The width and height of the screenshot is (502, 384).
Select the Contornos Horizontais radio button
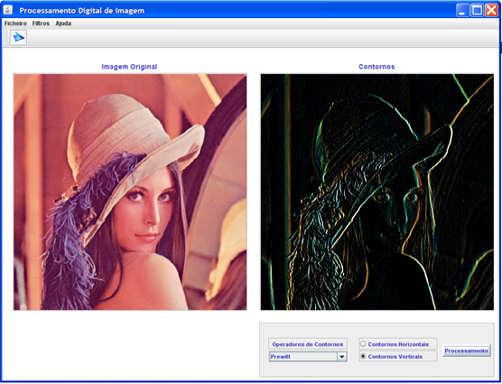tap(363, 344)
